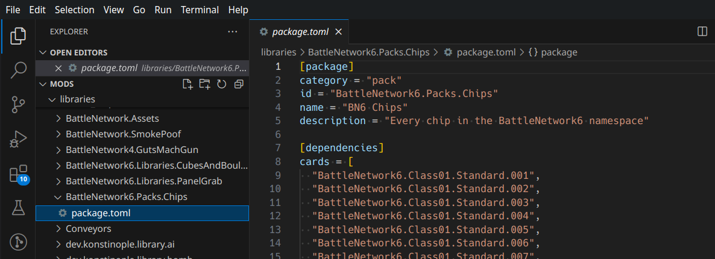The width and height of the screenshot is (715, 259).
Task: Click "BattleNetwork6.Class01.Standard.003" entry
Action: pos(423,202)
